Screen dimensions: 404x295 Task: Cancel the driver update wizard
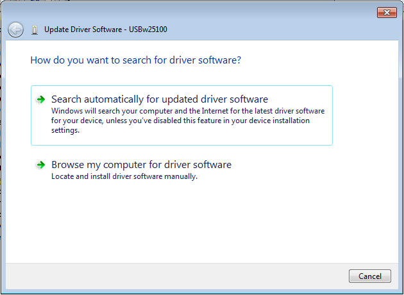click(x=370, y=276)
